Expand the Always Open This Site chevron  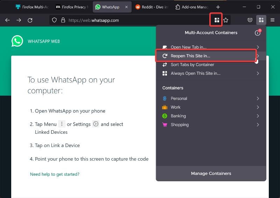(x=258, y=73)
